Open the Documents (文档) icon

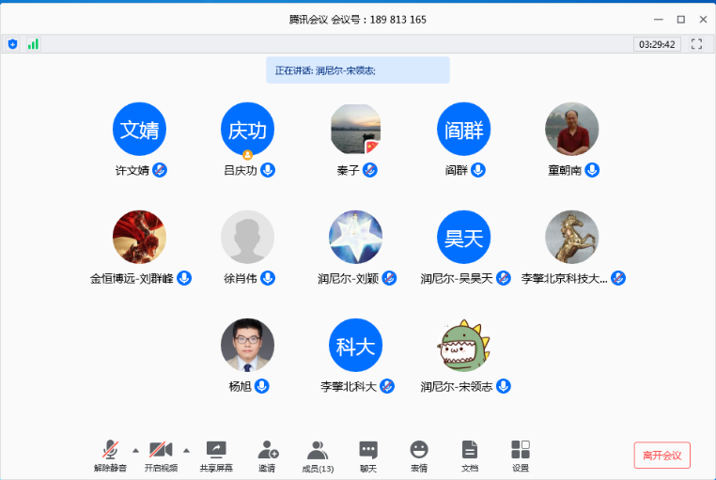tap(470, 450)
